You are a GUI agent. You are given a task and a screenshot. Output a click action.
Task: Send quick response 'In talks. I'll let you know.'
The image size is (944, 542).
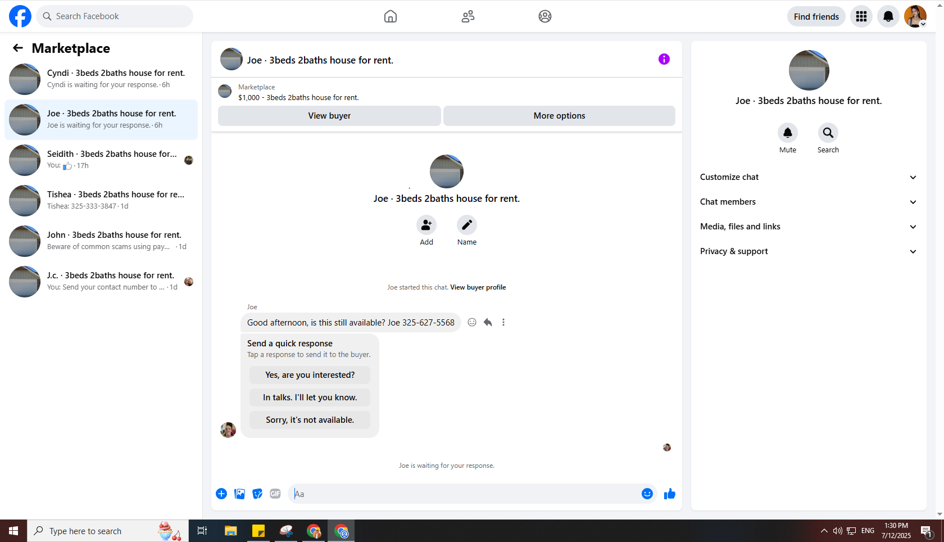(310, 398)
